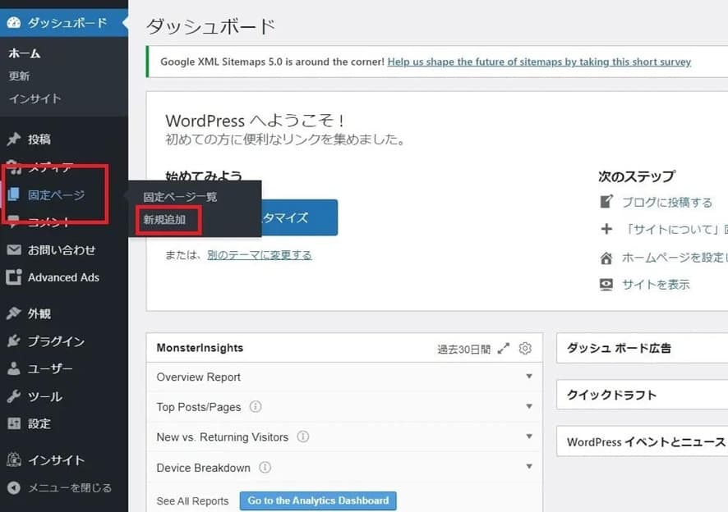Open the WordPress イベントとニュース widget header
The image size is (728, 512).
click(x=642, y=441)
